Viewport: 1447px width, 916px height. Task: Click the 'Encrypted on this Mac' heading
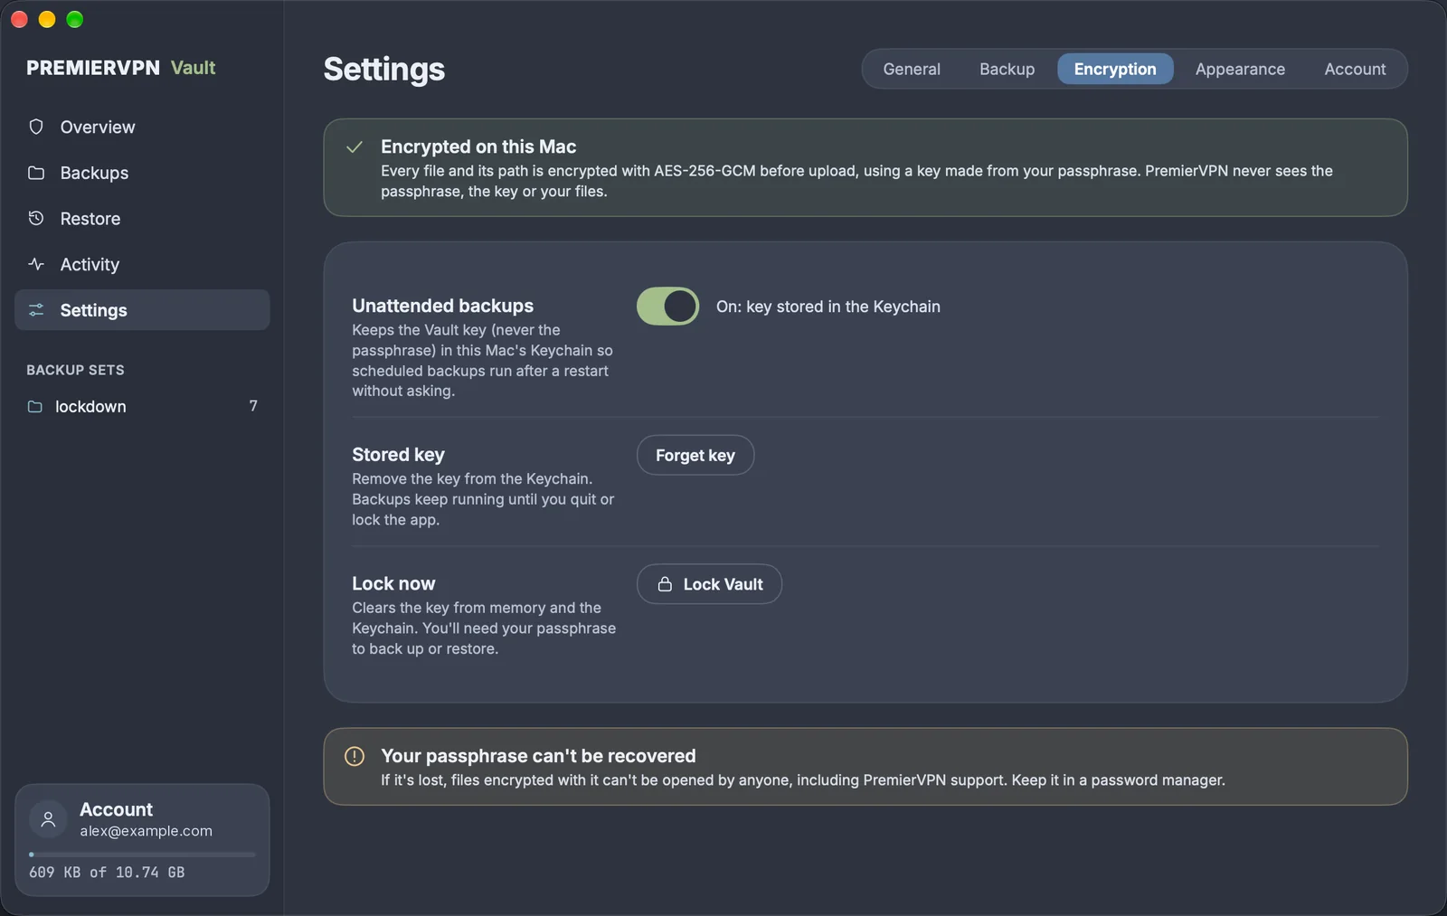[x=478, y=146]
